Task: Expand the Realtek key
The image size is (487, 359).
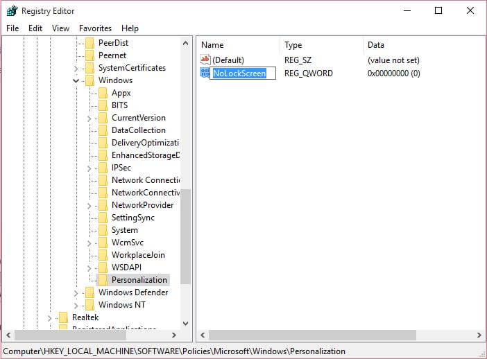Action: [50, 317]
